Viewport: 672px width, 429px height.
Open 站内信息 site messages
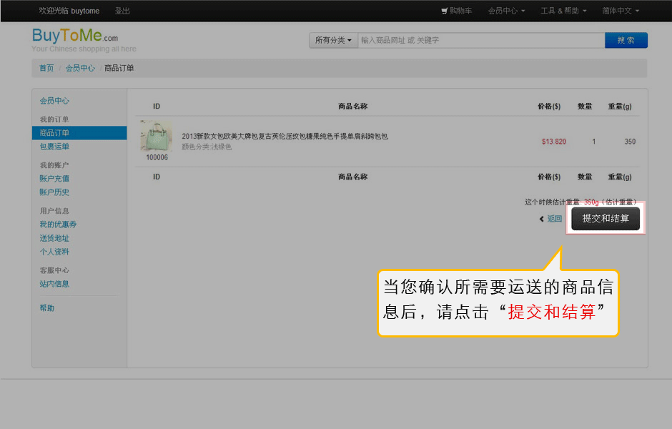(55, 284)
